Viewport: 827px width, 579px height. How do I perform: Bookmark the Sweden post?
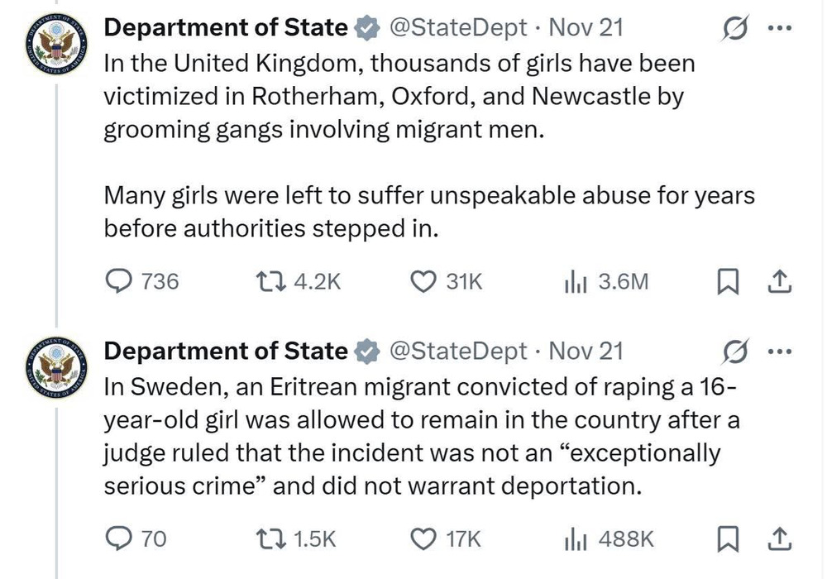(x=725, y=539)
